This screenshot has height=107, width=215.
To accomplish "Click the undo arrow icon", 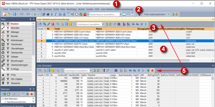I will [22, 14].
